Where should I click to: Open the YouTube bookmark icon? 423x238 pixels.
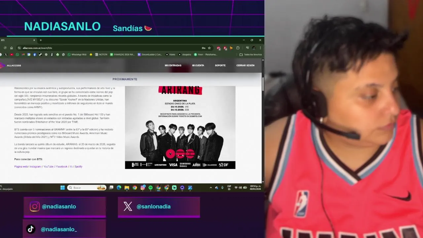[x=12, y=55]
